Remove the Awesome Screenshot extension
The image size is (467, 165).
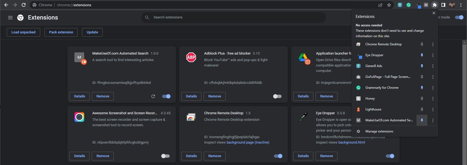(103, 156)
